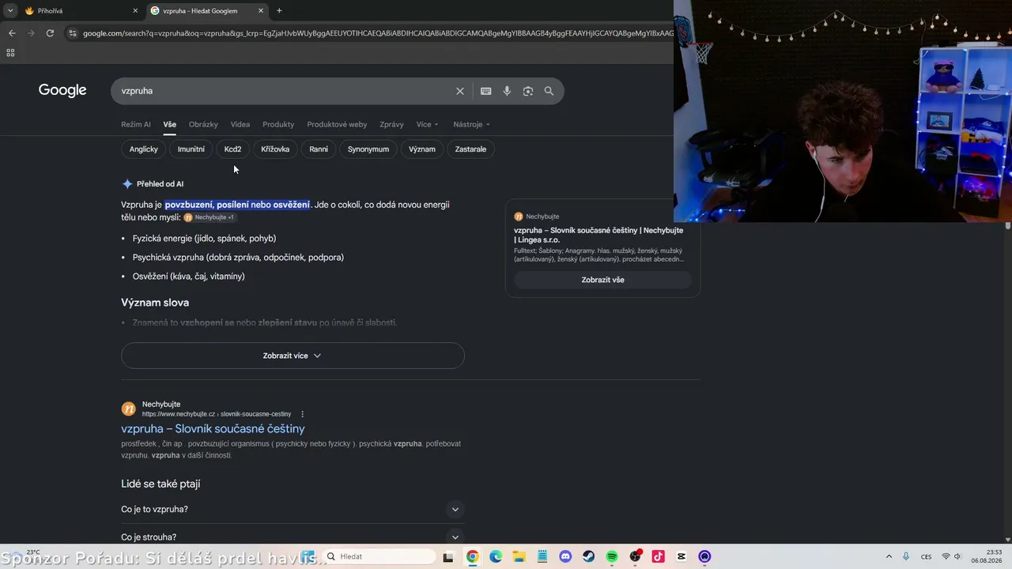The height and width of the screenshot is (569, 1012).
Task: Filter results by Anglicky chip
Action: coord(144,149)
